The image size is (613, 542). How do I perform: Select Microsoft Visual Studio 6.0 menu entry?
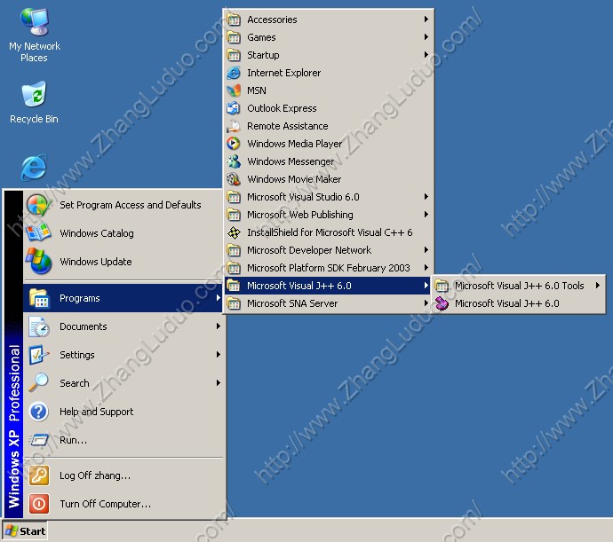(x=329, y=197)
